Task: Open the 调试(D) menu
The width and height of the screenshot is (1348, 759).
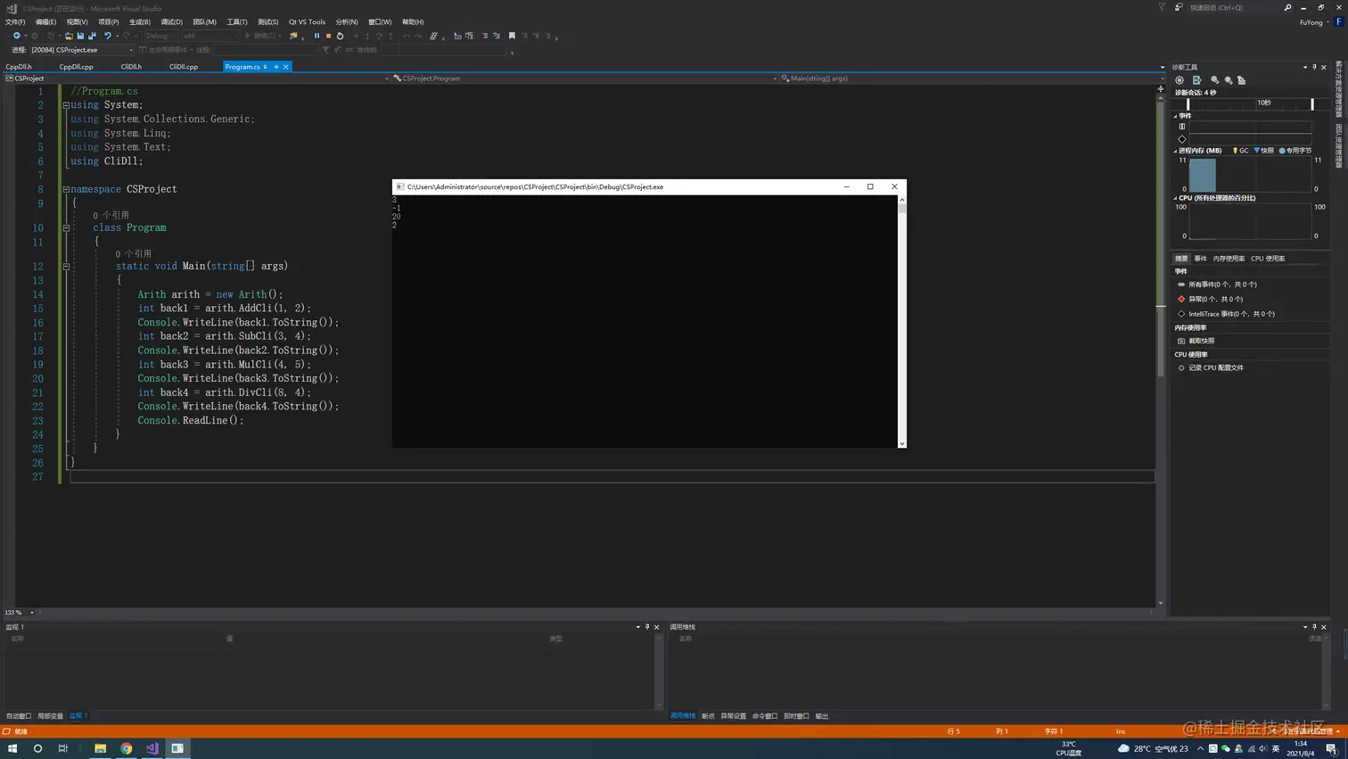Action: pos(171,22)
